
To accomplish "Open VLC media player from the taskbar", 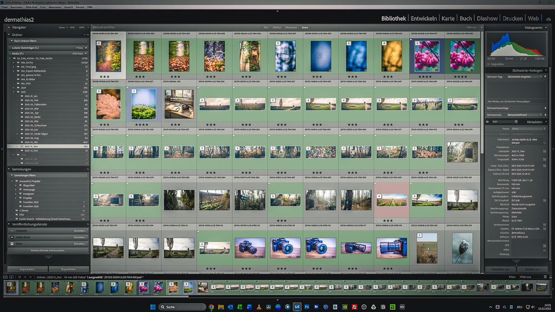I will point(259,307).
